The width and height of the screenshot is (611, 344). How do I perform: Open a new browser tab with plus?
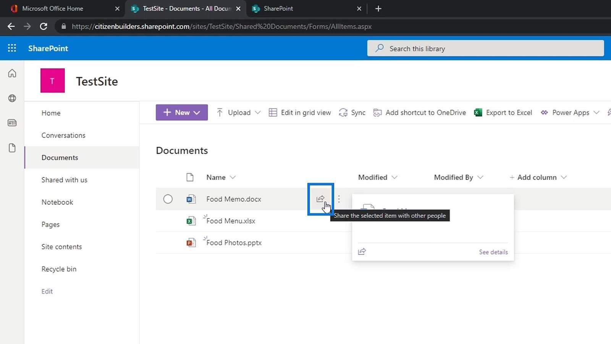(378, 8)
